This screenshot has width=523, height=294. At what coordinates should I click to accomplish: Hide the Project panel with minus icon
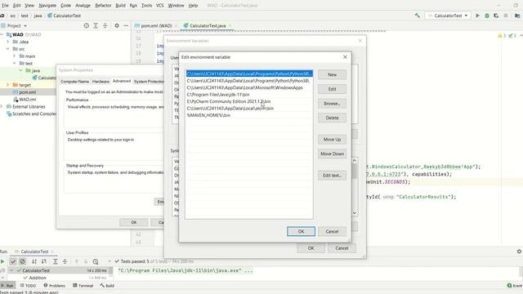point(126,25)
